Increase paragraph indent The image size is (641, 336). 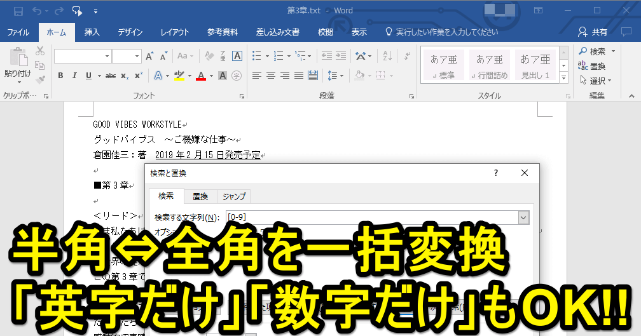[341, 56]
